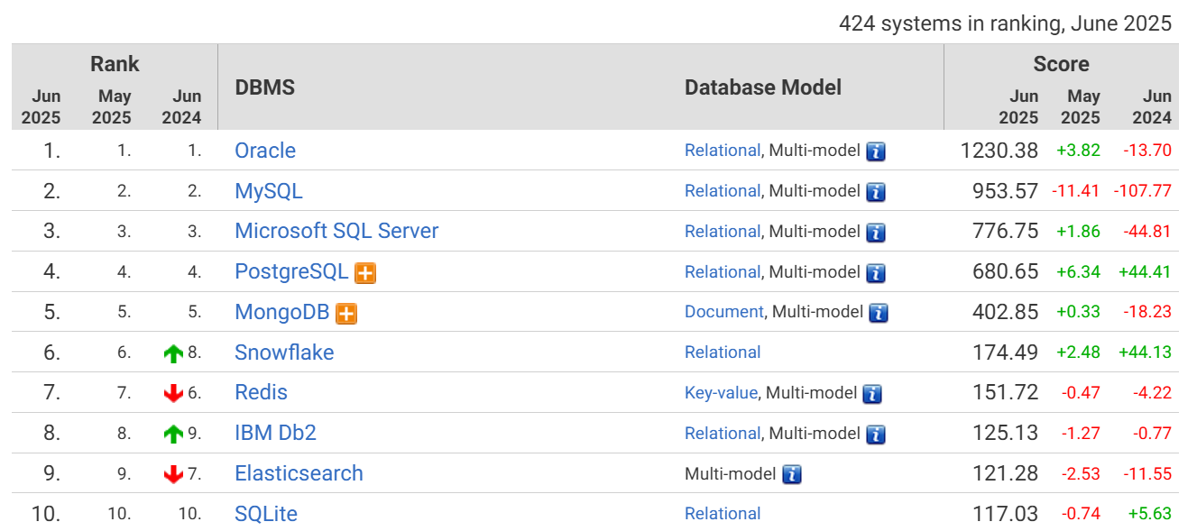
Task: Click the DBMS column header
Action: pyautogui.click(x=264, y=87)
